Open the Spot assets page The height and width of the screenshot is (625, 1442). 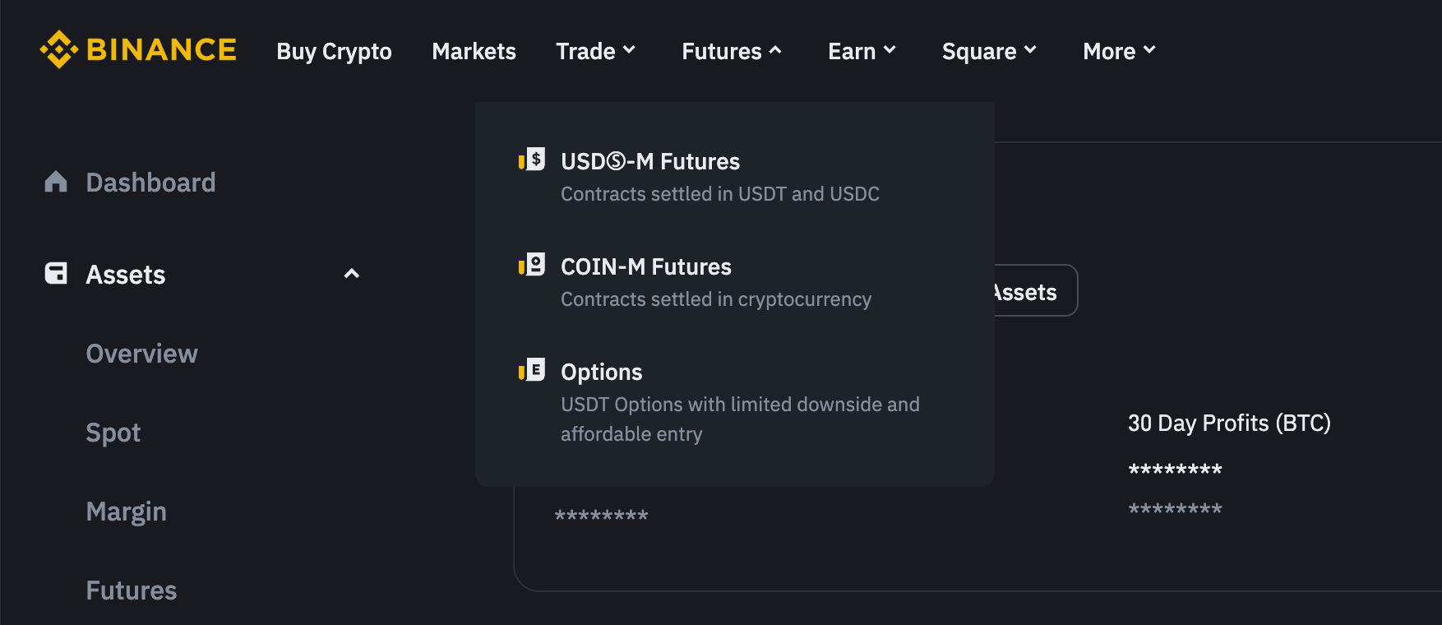coord(113,433)
